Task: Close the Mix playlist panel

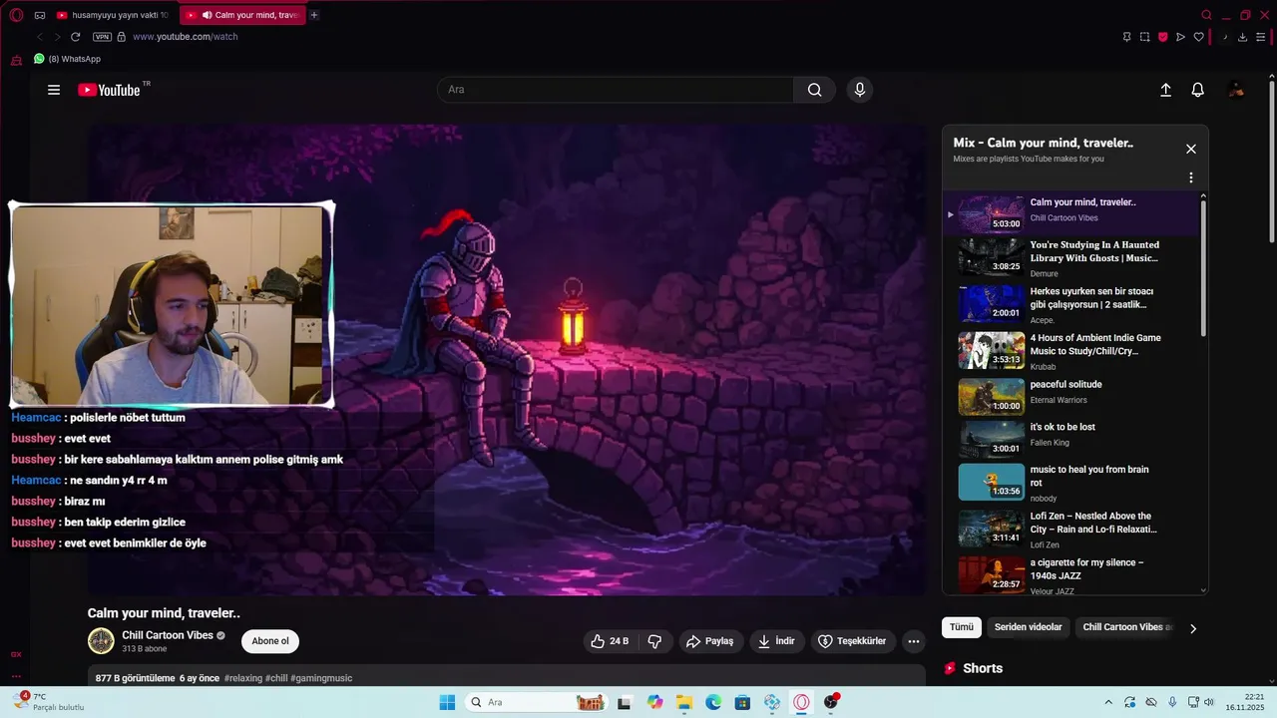Action: click(1190, 149)
